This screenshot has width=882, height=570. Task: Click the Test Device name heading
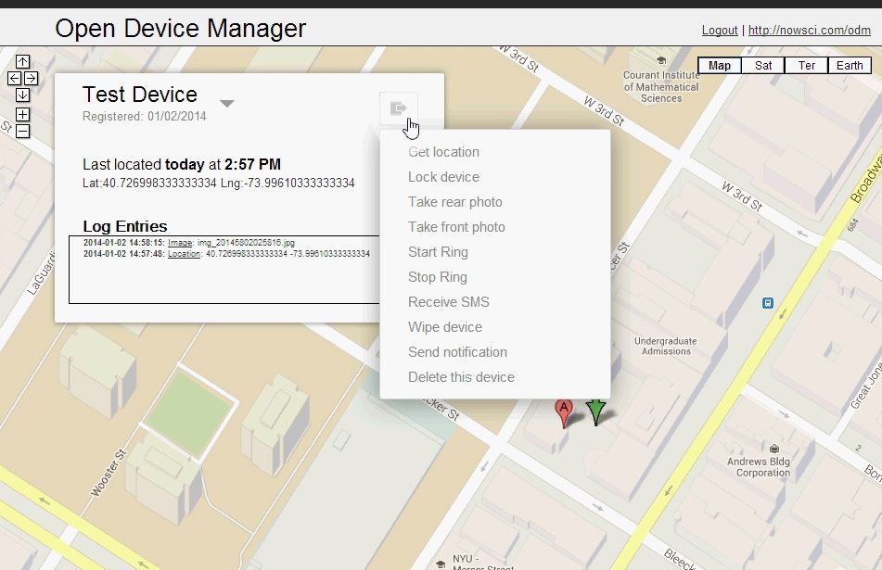[139, 95]
